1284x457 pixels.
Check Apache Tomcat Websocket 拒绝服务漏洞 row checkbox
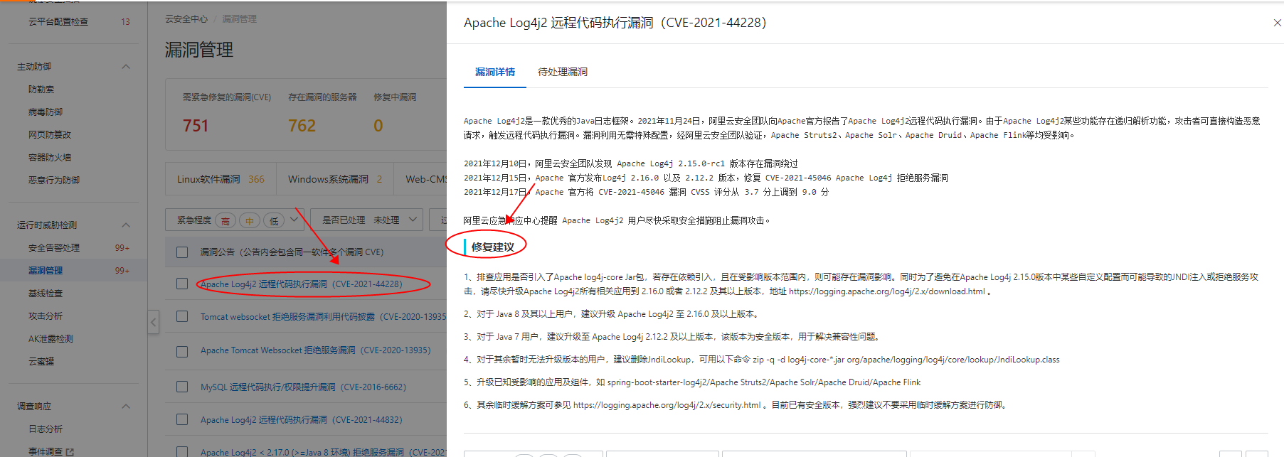point(182,351)
